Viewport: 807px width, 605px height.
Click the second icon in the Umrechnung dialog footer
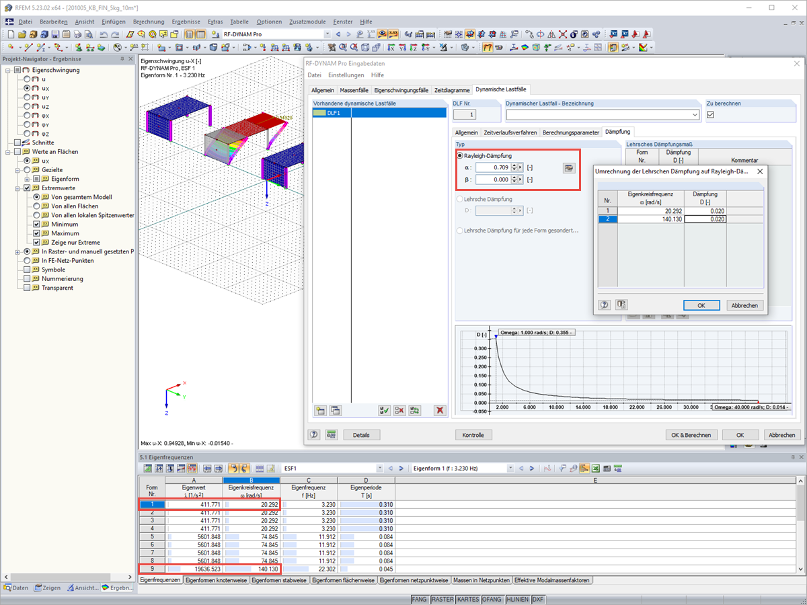(x=621, y=305)
